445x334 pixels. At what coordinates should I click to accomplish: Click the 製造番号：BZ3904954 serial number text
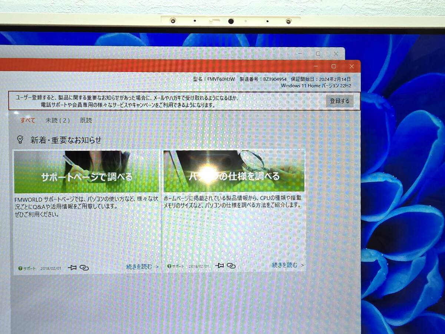[x=263, y=79]
